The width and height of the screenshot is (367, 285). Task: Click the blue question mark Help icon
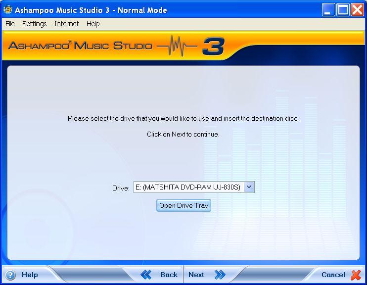point(10,275)
